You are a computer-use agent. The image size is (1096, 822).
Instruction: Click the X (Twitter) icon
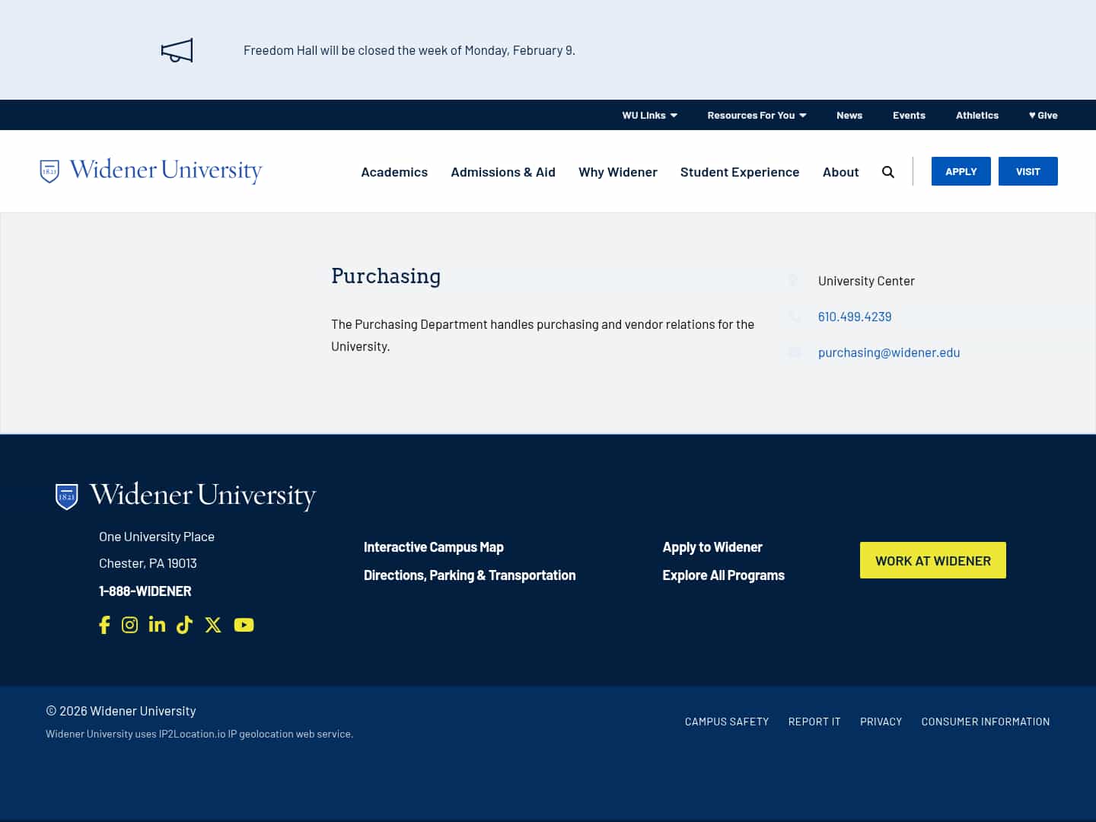[213, 625]
